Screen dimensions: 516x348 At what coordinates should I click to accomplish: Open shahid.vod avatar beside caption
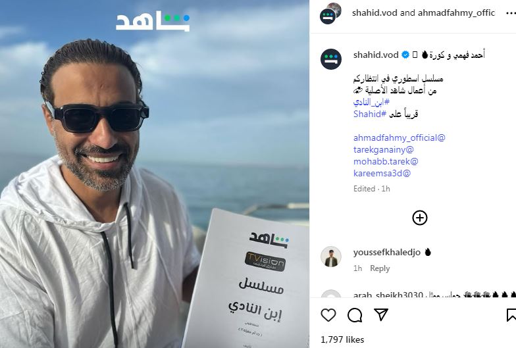(331, 59)
